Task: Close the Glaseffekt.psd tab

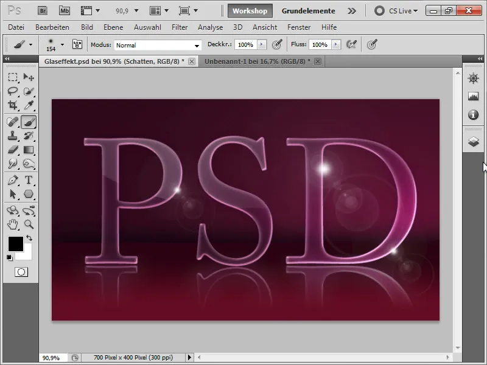Action: click(192, 61)
